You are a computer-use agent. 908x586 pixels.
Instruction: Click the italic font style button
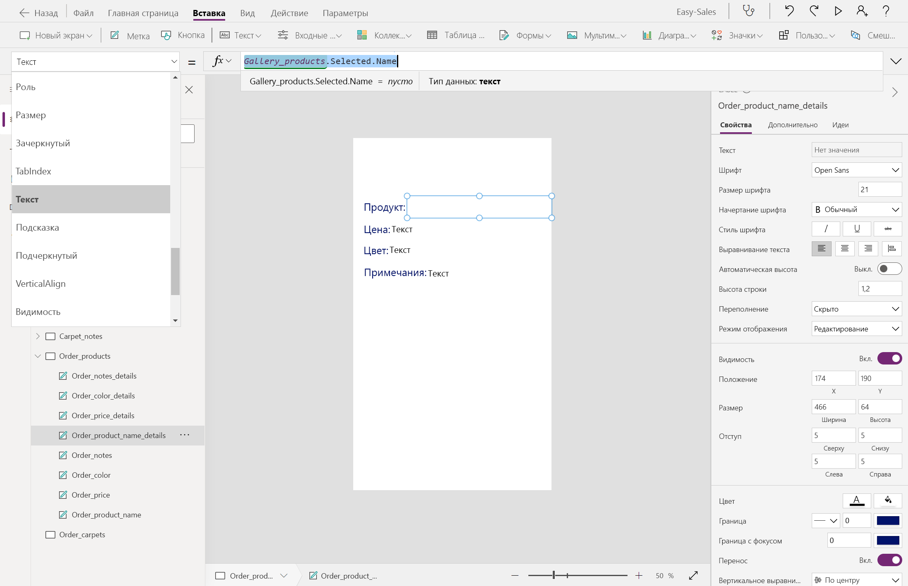pos(826,229)
